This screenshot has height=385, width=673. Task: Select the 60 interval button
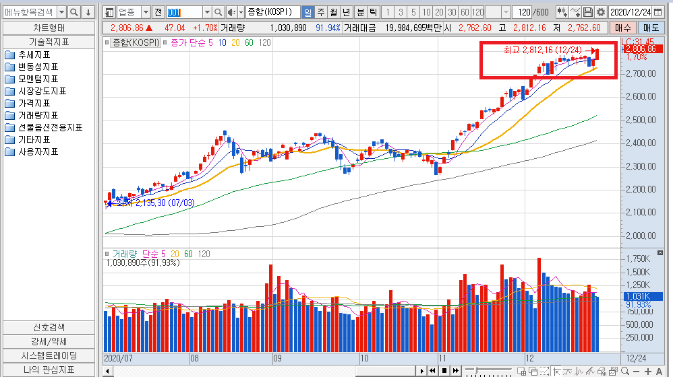click(465, 12)
